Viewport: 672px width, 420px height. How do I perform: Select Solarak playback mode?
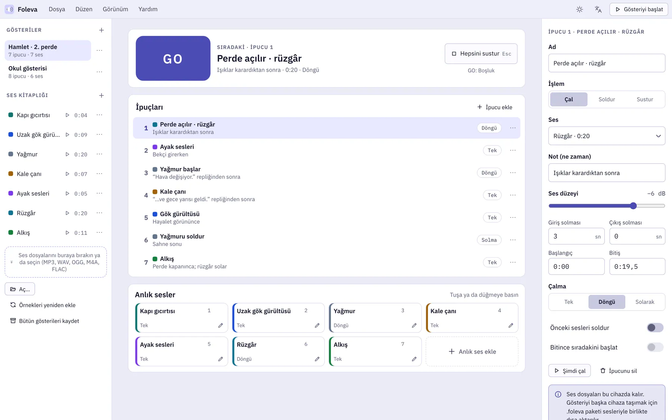[x=645, y=302]
